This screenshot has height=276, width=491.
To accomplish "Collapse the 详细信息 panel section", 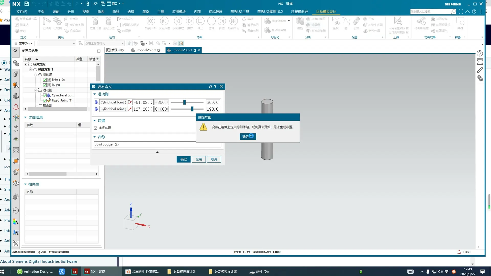I will [x=25, y=117].
